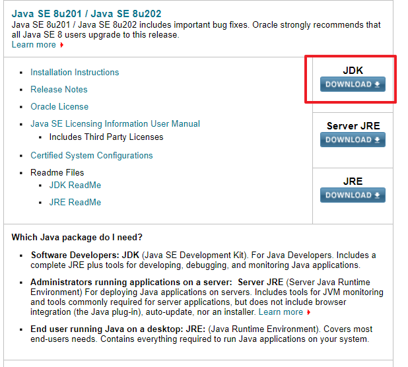The width and height of the screenshot is (408, 367).
Task: Select the 'Readme Files' text
Action: point(57,172)
